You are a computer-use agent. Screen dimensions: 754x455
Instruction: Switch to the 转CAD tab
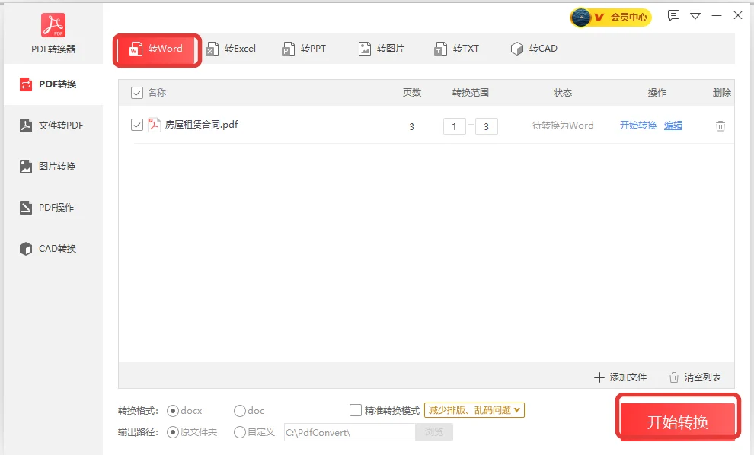coord(534,49)
